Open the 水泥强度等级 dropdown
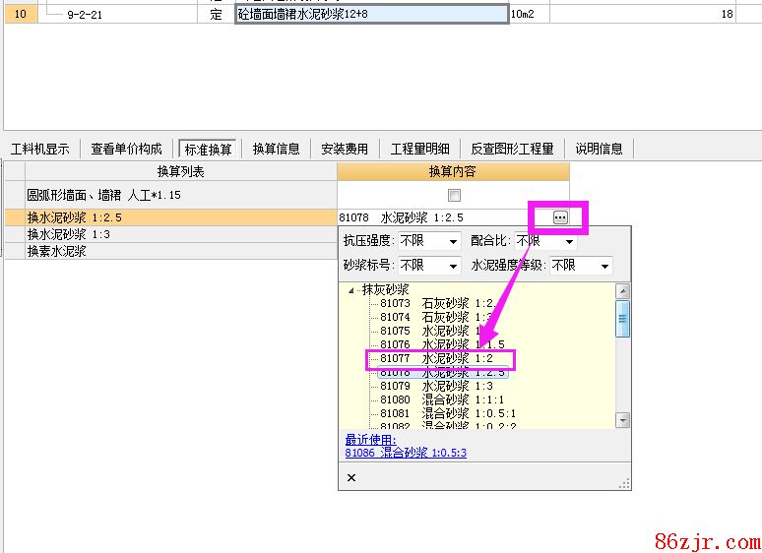 [603, 266]
